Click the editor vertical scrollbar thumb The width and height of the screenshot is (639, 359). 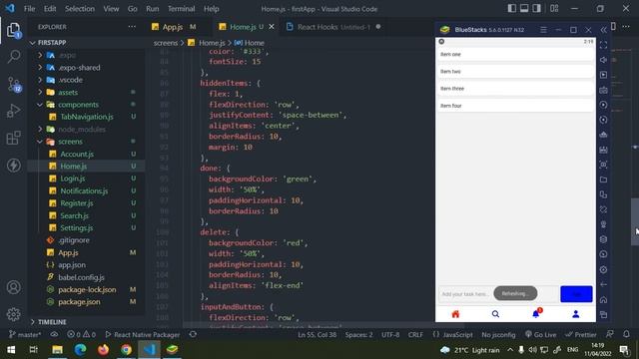635,221
